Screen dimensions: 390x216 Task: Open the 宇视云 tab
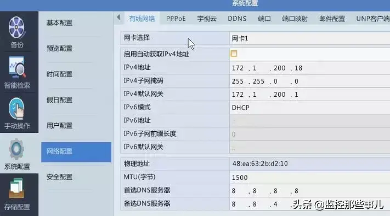point(207,19)
